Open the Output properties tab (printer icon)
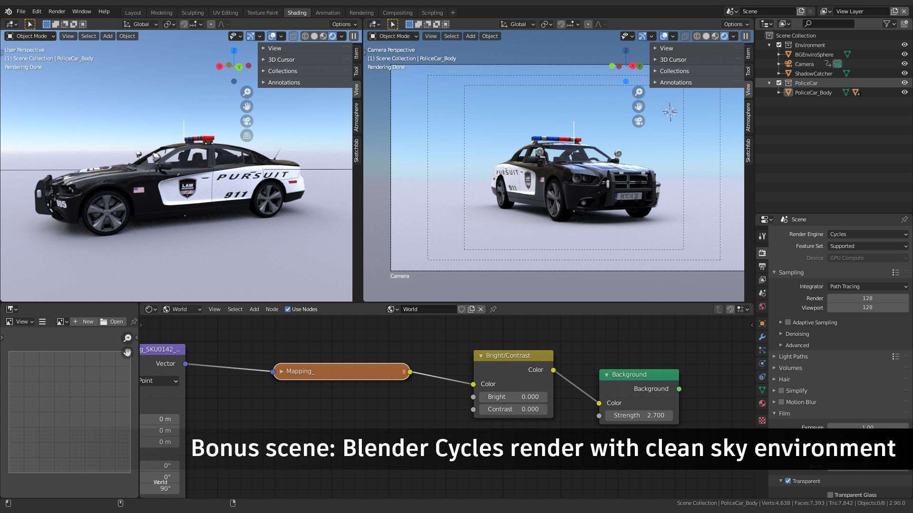The image size is (913, 513). point(762,266)
